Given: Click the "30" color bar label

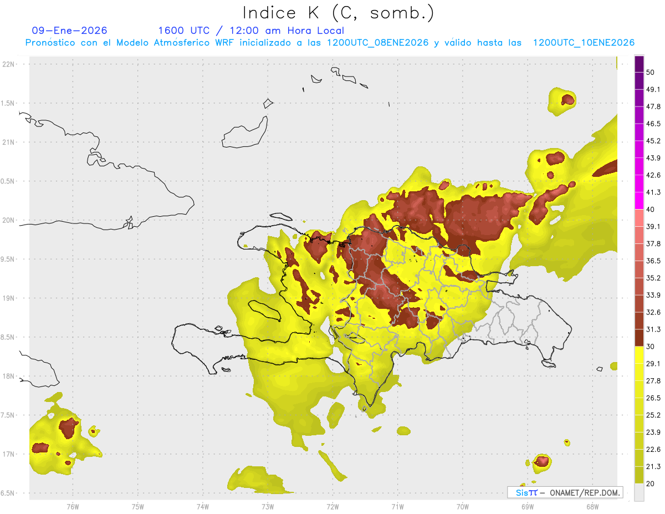Looking at the screenshot, I should coord(650,347).
